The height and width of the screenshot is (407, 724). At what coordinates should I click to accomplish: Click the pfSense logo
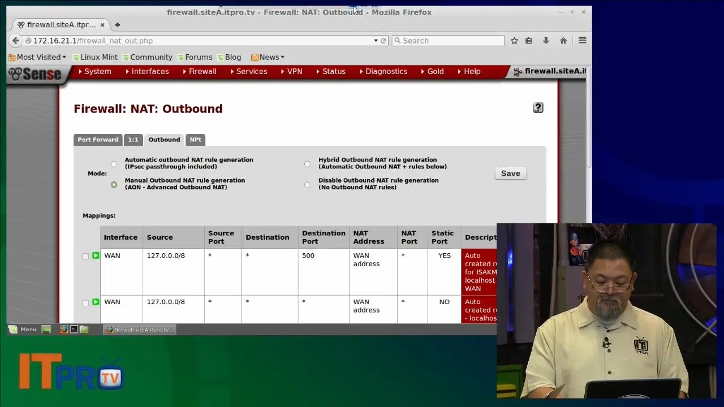pyautogui.click(x=35, y=74)
